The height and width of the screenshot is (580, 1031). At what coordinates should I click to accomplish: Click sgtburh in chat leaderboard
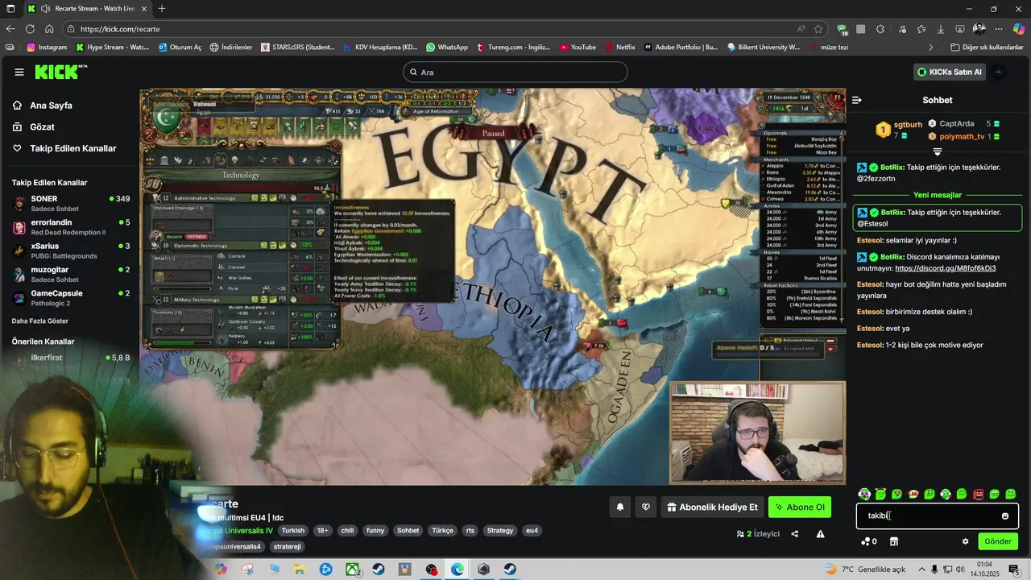click(x=908, y=124)
